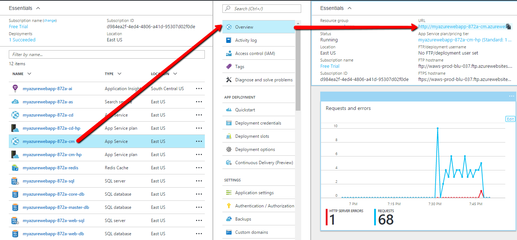Open Free Trial under the App Service Subscription name

pyautogui.click(x=330, y=66)
